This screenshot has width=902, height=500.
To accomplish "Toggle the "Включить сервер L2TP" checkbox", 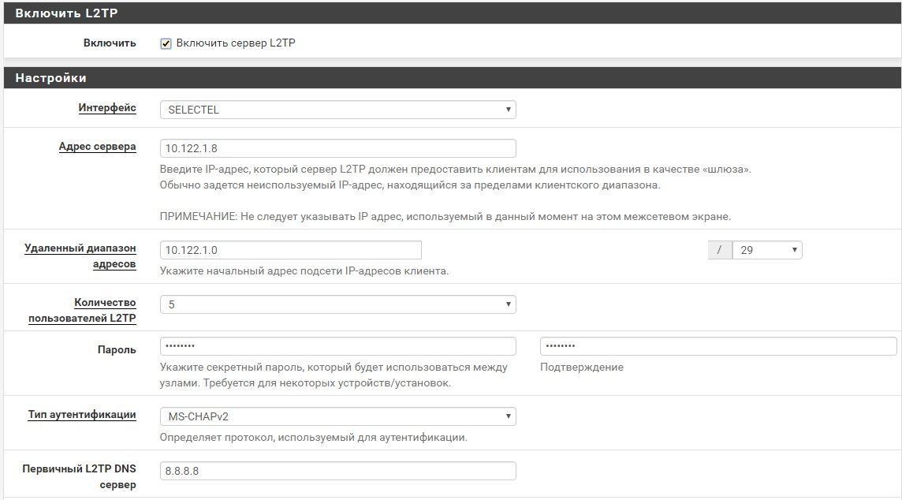I will coord(166,43).
